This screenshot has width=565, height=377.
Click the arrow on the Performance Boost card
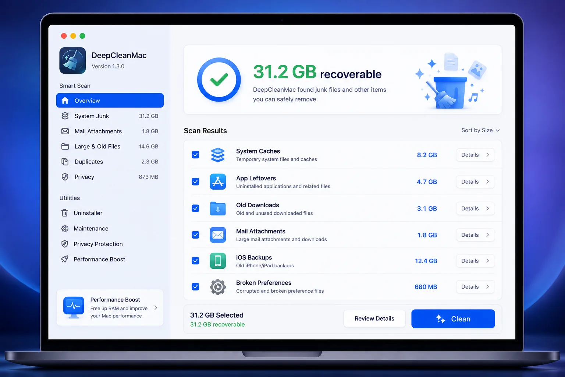[156, 308]
